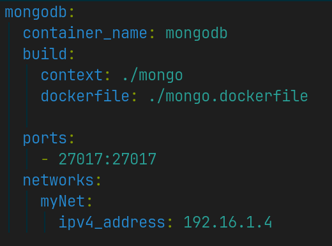Image resolution: width=332 pixels, height=246 pixels.
Task: Click the ./mongo.dockerfile value
Action: [229, 96]
